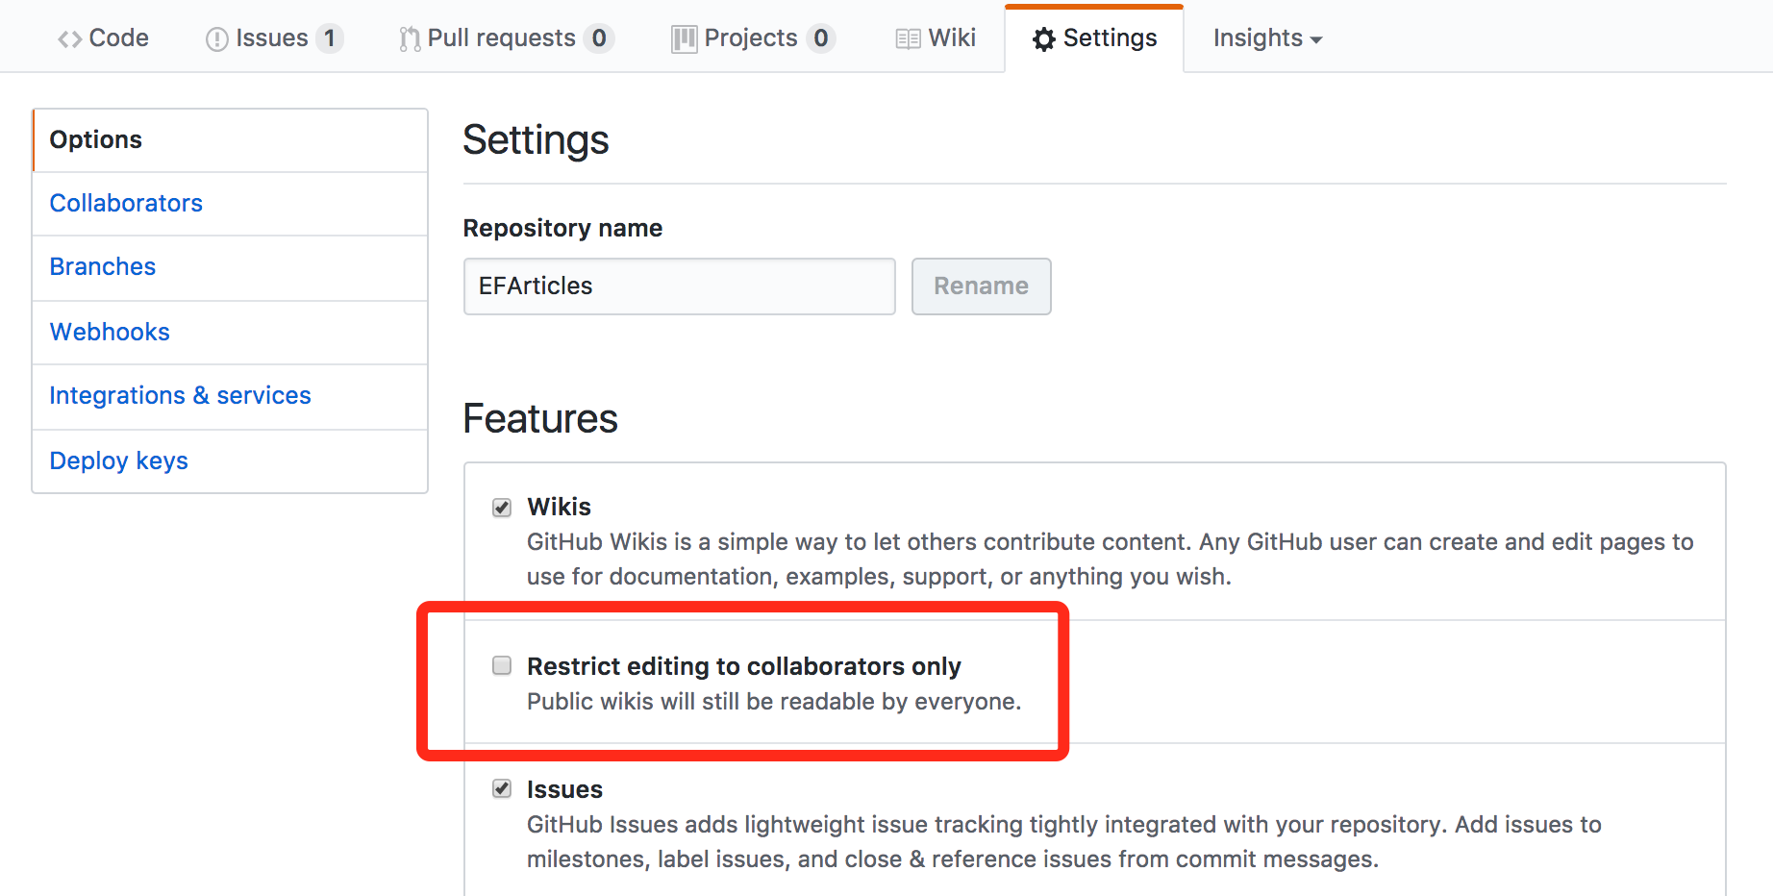Switch to the Projects tab
Image resolution: width=1773 pixels, height=896 pixels.
[752, 37]
